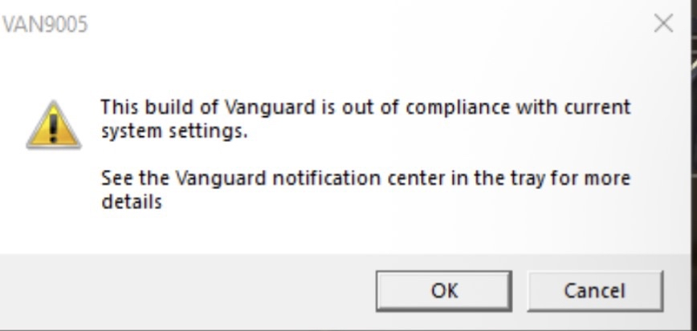Click the "system settings." text line
This screenshot has width=697, height=331.
coord(174,131)
